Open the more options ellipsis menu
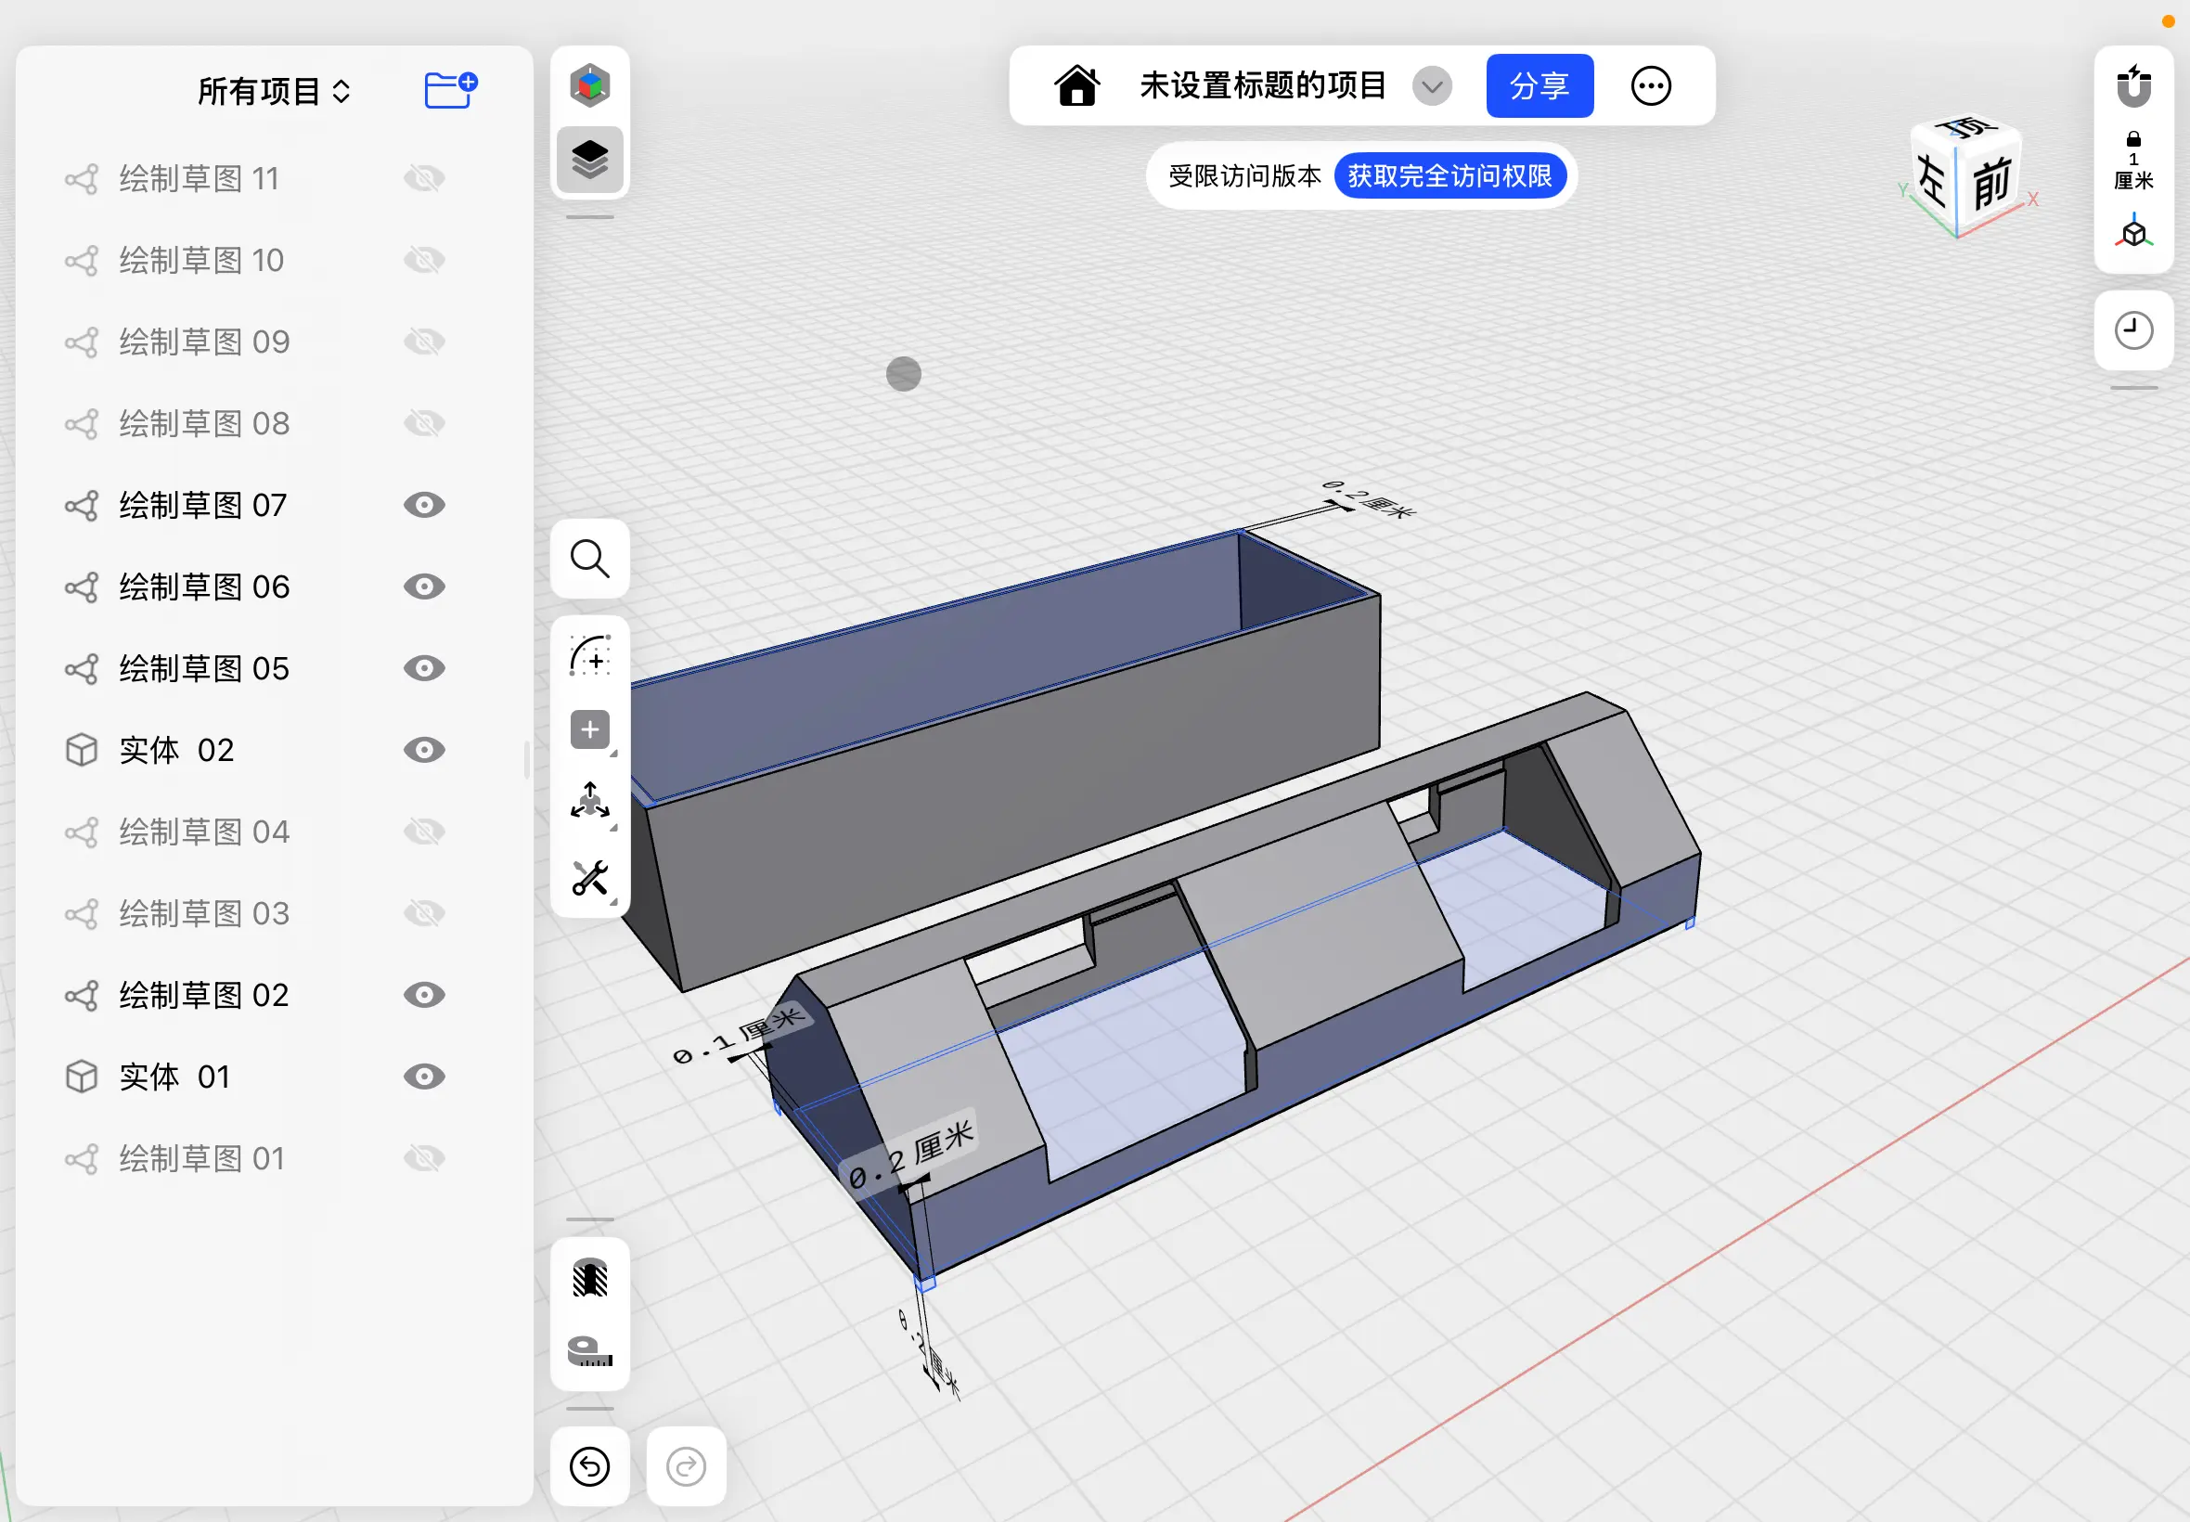The height and width of the screenshot is (1522, 2190). tap(1650, 87)
